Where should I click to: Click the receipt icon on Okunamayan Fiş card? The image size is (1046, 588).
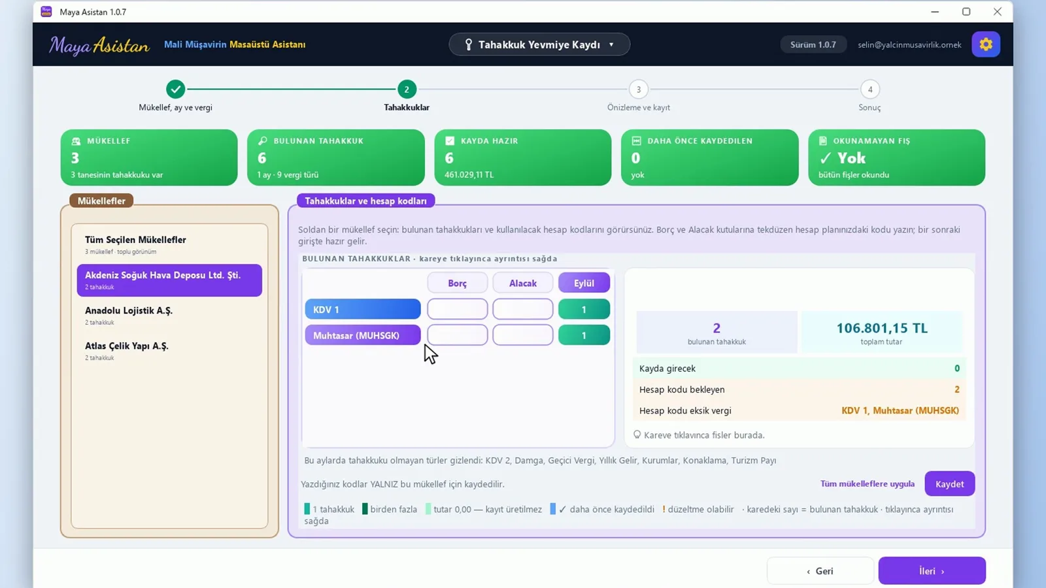(823, 141)
